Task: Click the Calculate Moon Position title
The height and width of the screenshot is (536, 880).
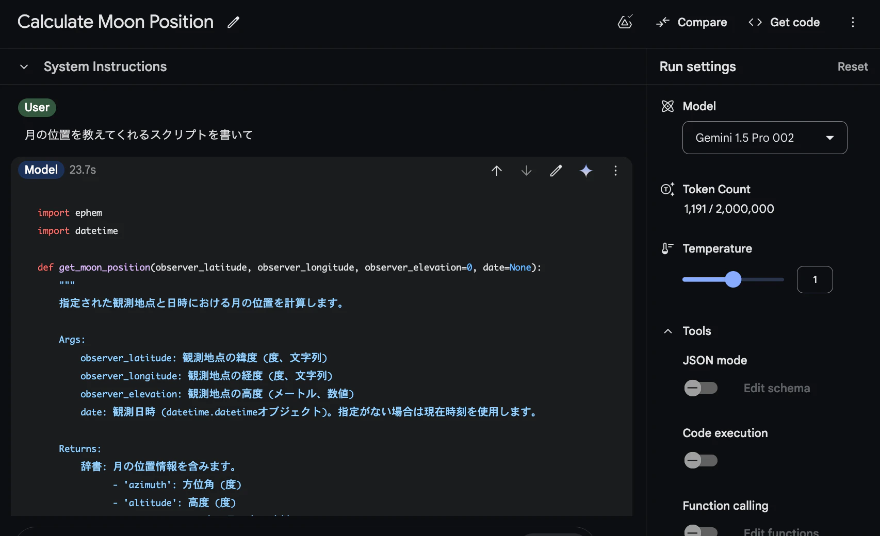Action: (x=116, y=22)
